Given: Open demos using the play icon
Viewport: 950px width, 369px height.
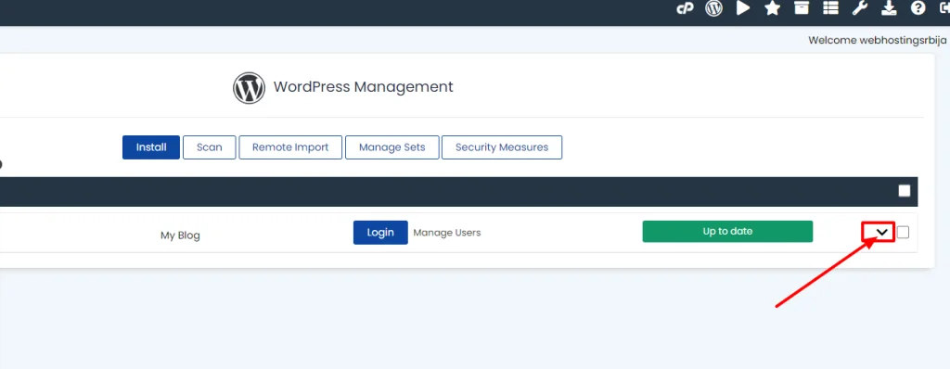Looking at the screenshot, I should 743,7.
